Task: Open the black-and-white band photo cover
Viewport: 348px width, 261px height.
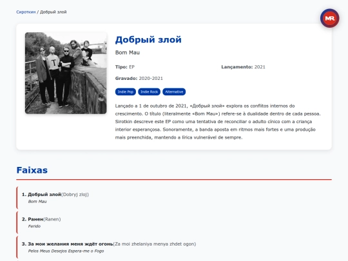Action: tap(66, 73)
